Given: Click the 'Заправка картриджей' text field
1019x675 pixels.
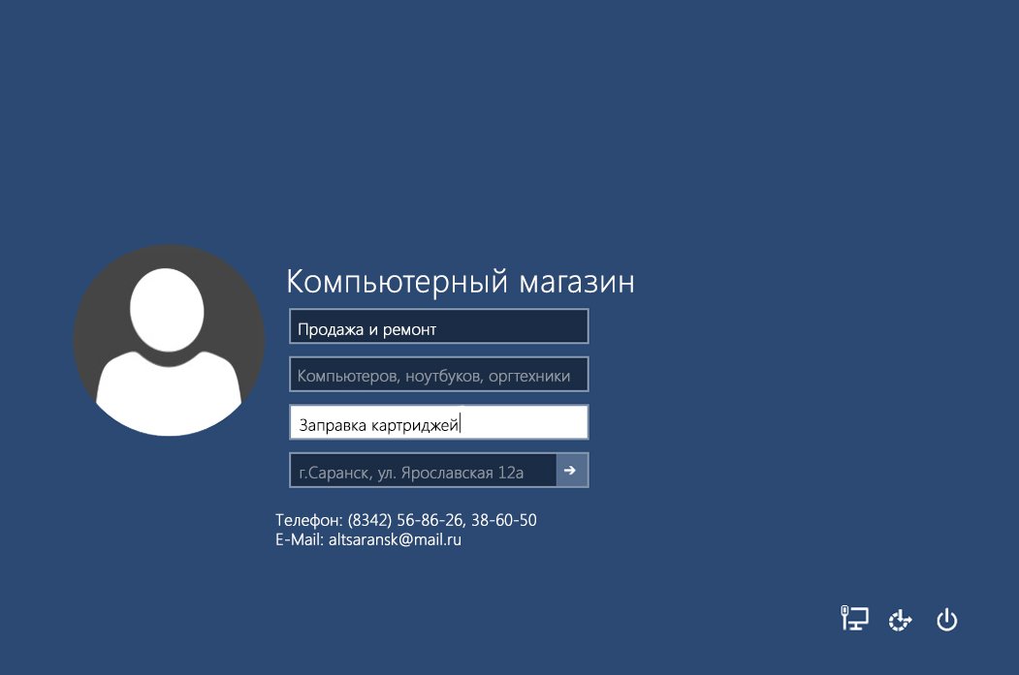Looking at the screenshot, I should click(438, 422).
